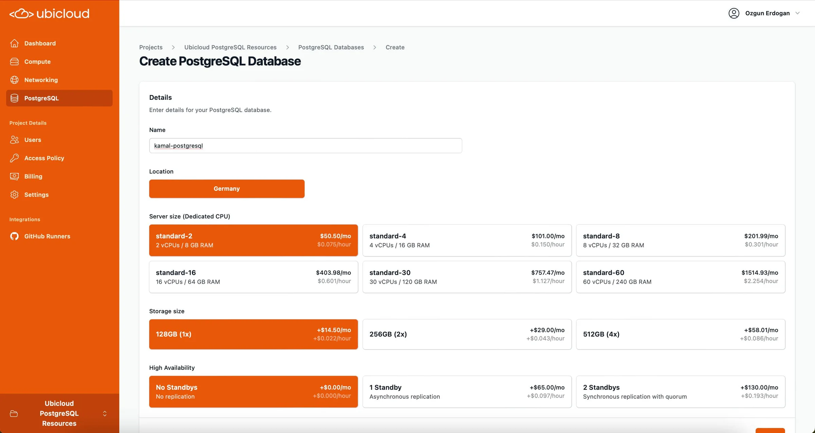Screen dimensions: 815x433
Task: Go to Compute section
Action: (x=37, y=62)
